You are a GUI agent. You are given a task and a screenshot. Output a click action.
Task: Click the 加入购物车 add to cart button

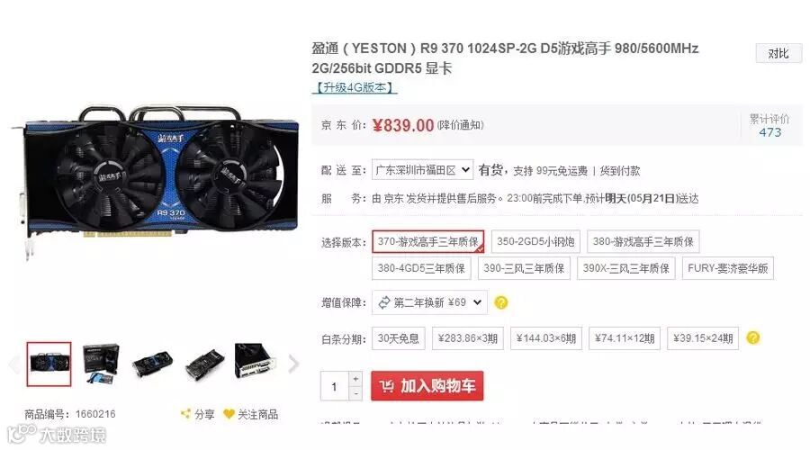pos(427,386)
